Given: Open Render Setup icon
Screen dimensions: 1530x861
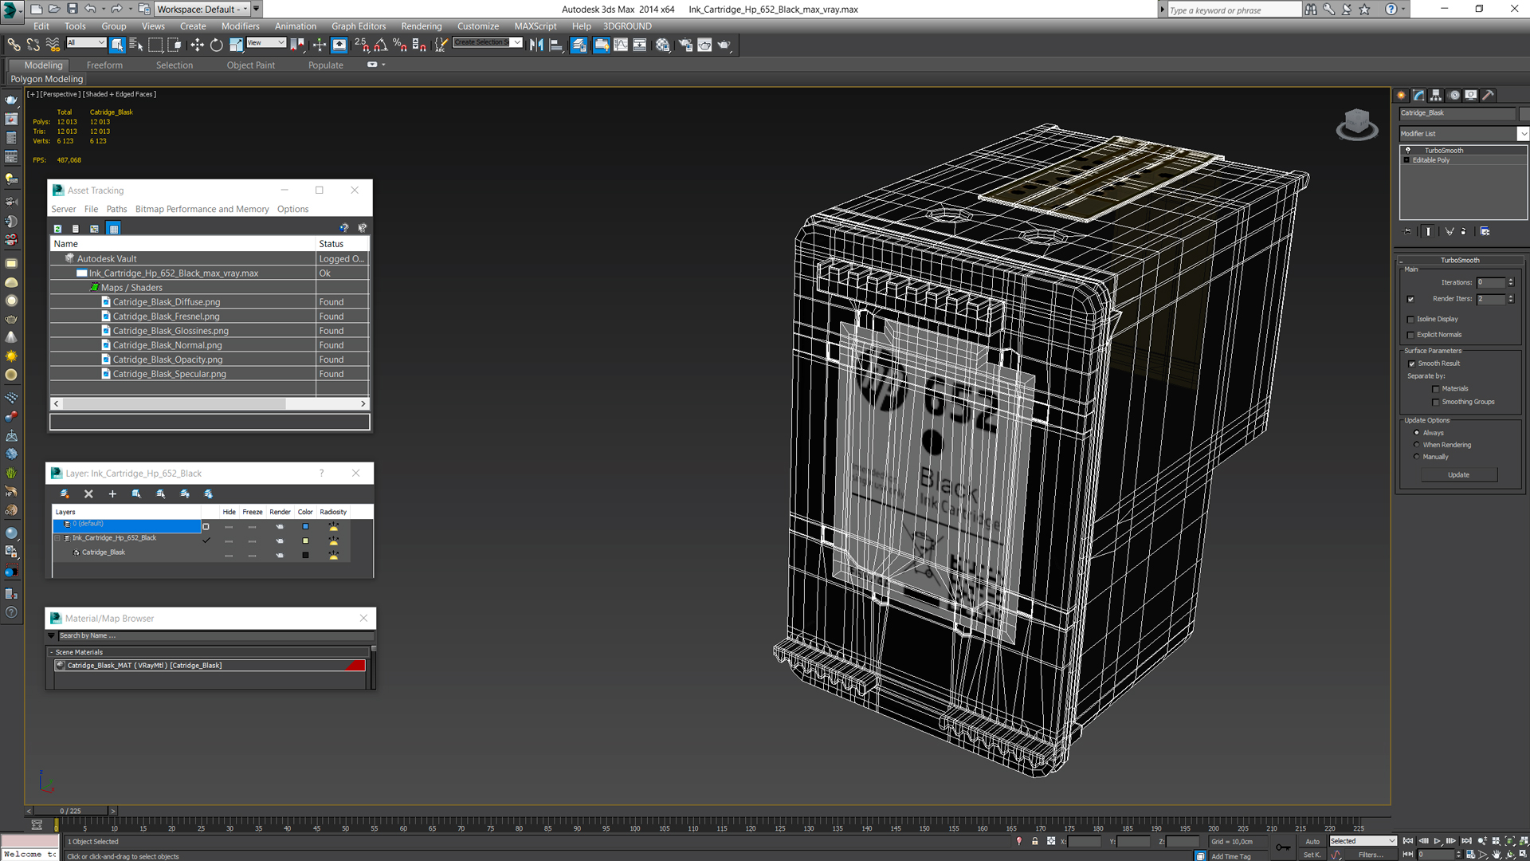Looking at the screenshot, I should [x=685, y=45].
